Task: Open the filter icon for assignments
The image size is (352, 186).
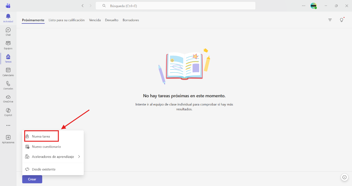Action: 330,20
